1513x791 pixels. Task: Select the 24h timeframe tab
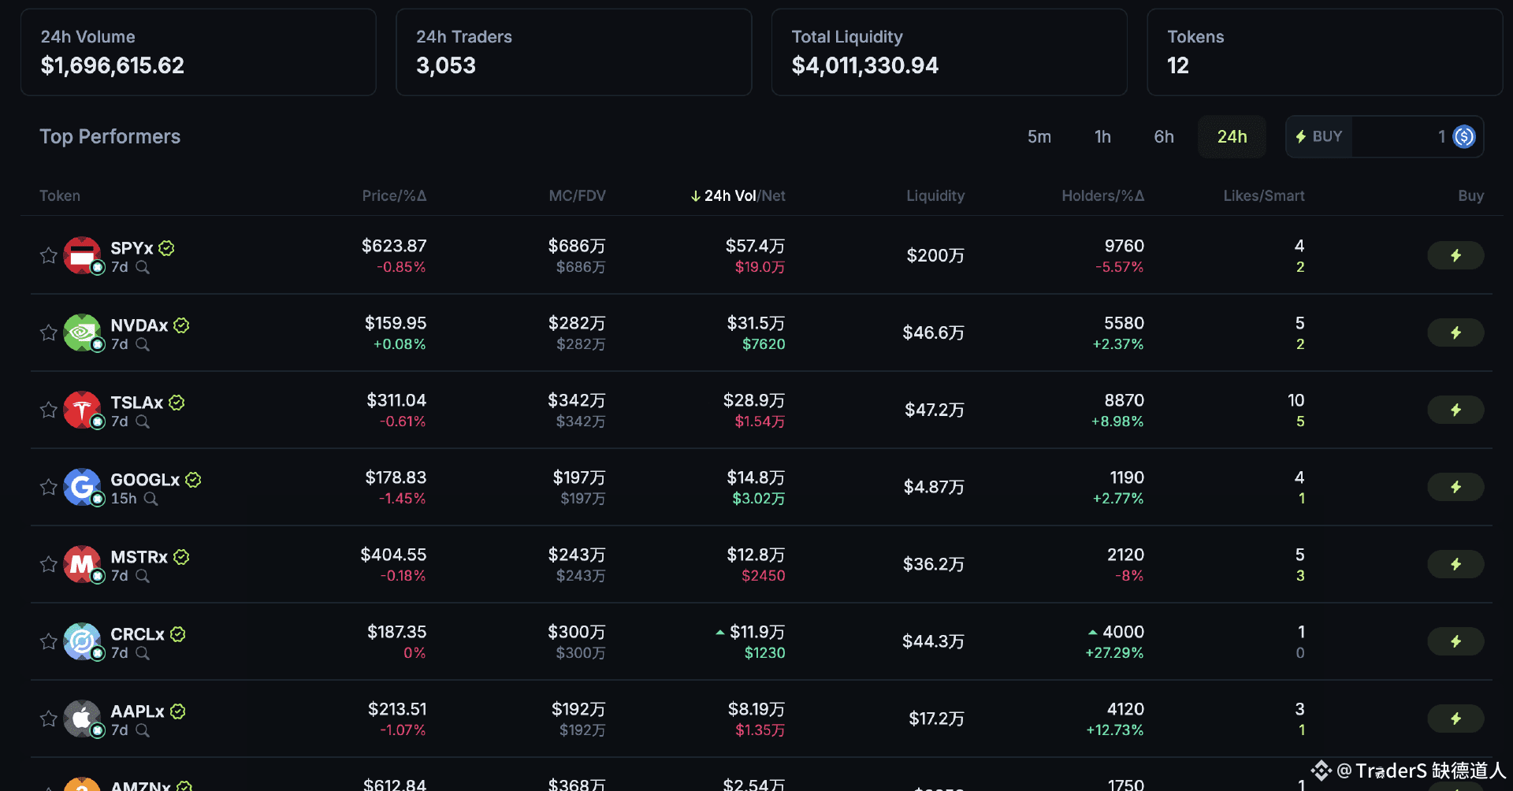[x=1232, y=136]
